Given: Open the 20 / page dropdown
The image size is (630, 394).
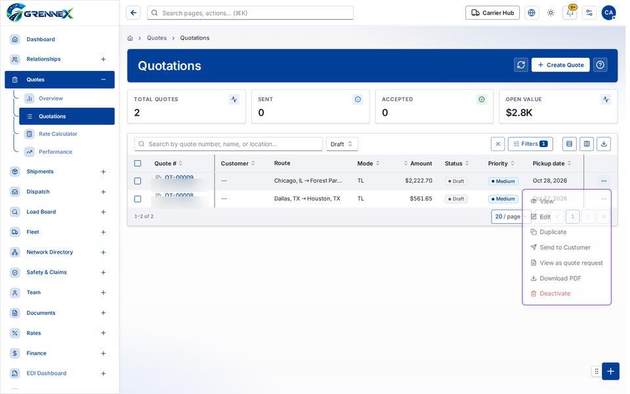Looking at the screenshot, I should pos(511,216).
